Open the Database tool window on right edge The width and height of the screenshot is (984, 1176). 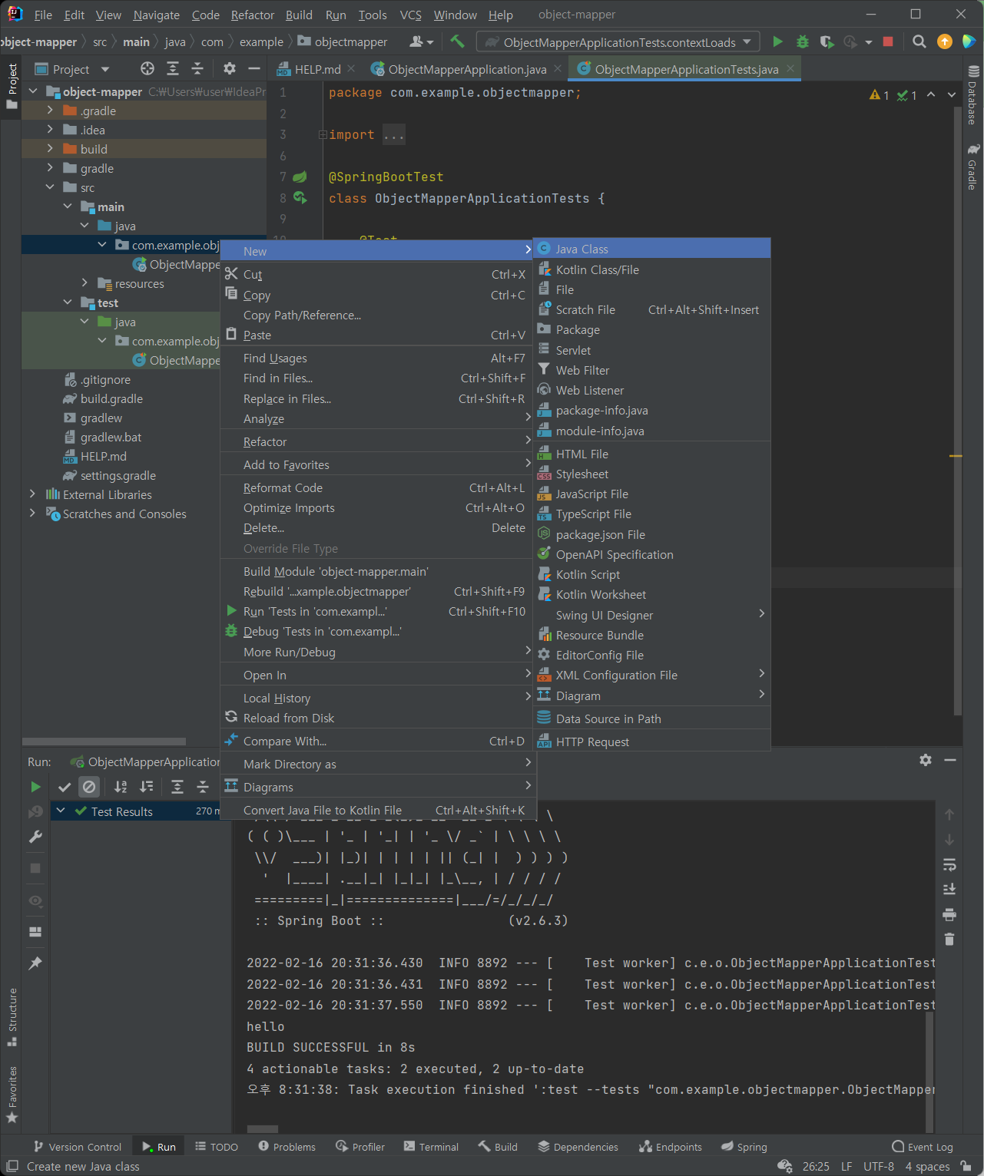(x=973, y=96)
